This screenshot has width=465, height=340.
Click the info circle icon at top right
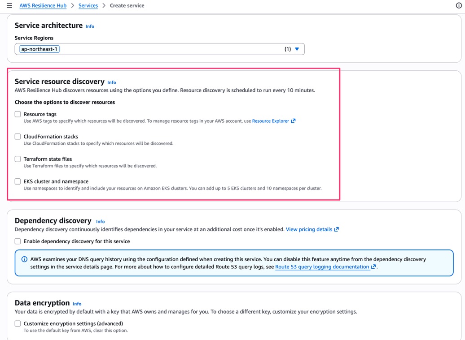[458, 5]
